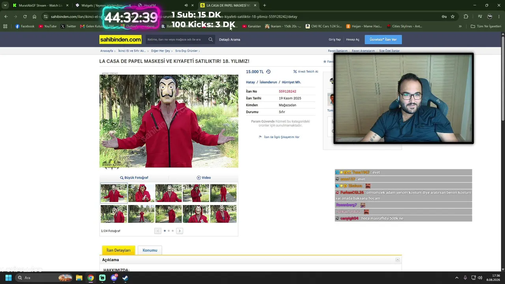Go to next thumbnail page arrow
The image size is (505, 284).
[180, 231]
